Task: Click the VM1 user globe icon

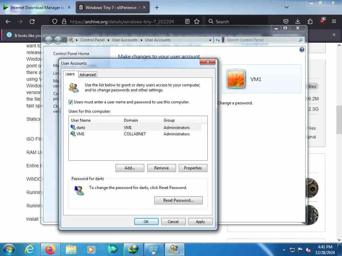Action: click(x=73, y=134)
